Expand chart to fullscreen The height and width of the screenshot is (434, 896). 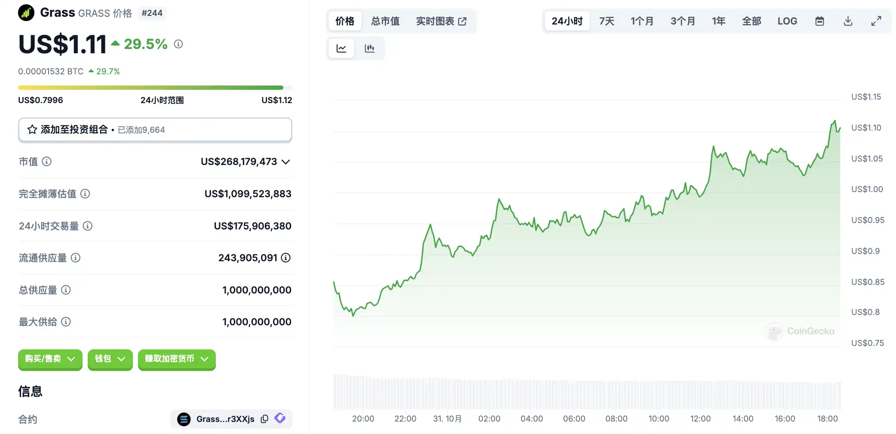[876, 21]
